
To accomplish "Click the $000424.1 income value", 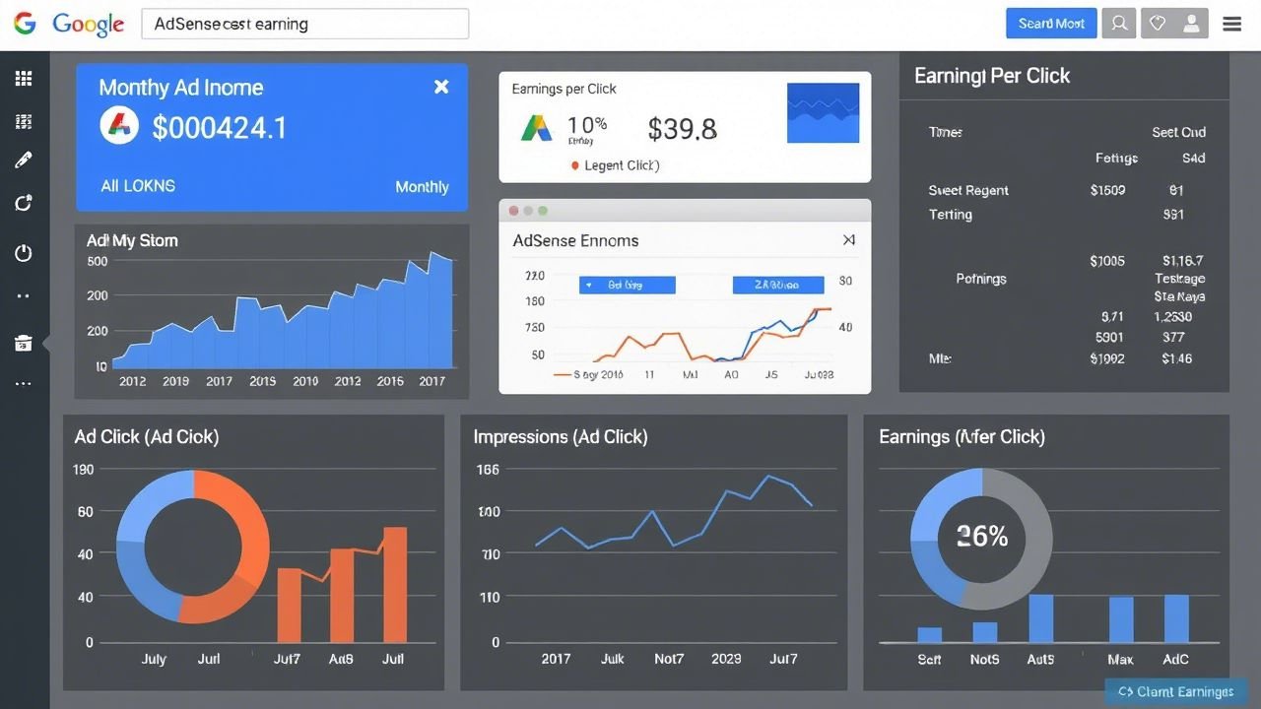I will tap(220, 127).
